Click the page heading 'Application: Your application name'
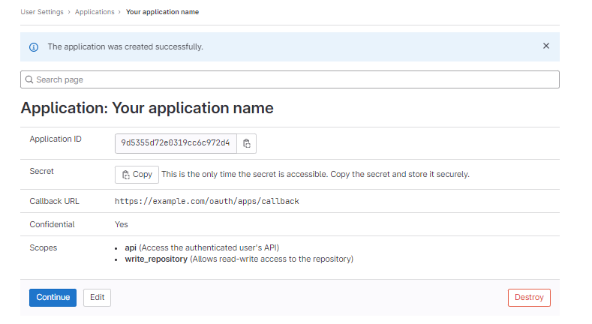The width and height of the screenshot is (592, 324). pos(147,108)
